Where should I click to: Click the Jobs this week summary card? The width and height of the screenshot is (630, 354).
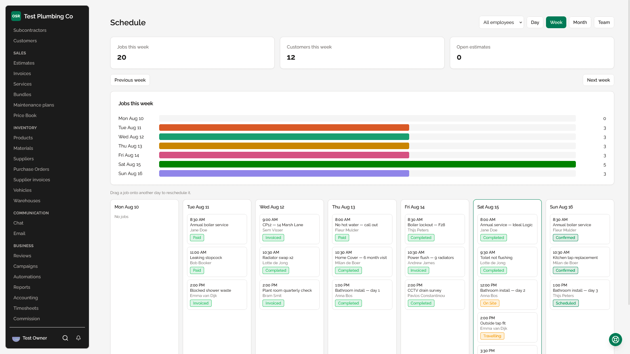pos(192,53)
